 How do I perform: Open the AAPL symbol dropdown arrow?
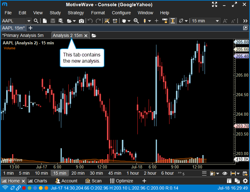[29, 21]
